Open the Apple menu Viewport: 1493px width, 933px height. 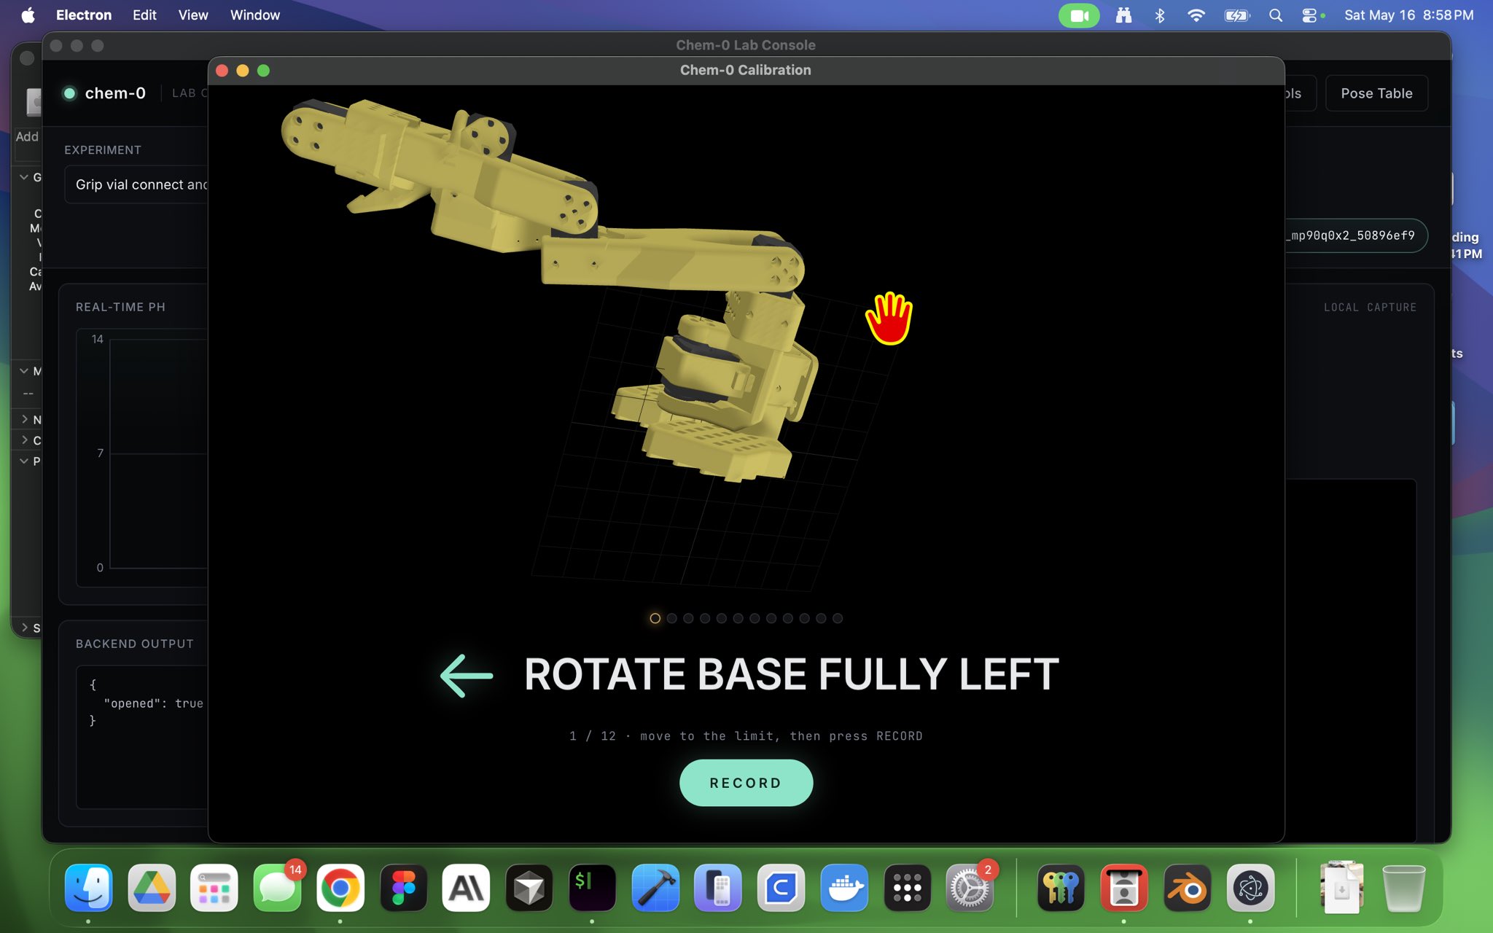pos(28,15)
